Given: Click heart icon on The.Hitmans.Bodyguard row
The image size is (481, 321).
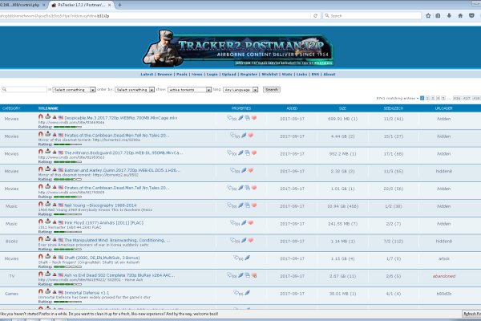Looking at the screenshot, I should (x=254, y=152).
